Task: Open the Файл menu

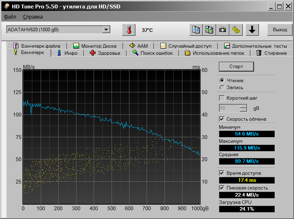Action: [10, 16]
